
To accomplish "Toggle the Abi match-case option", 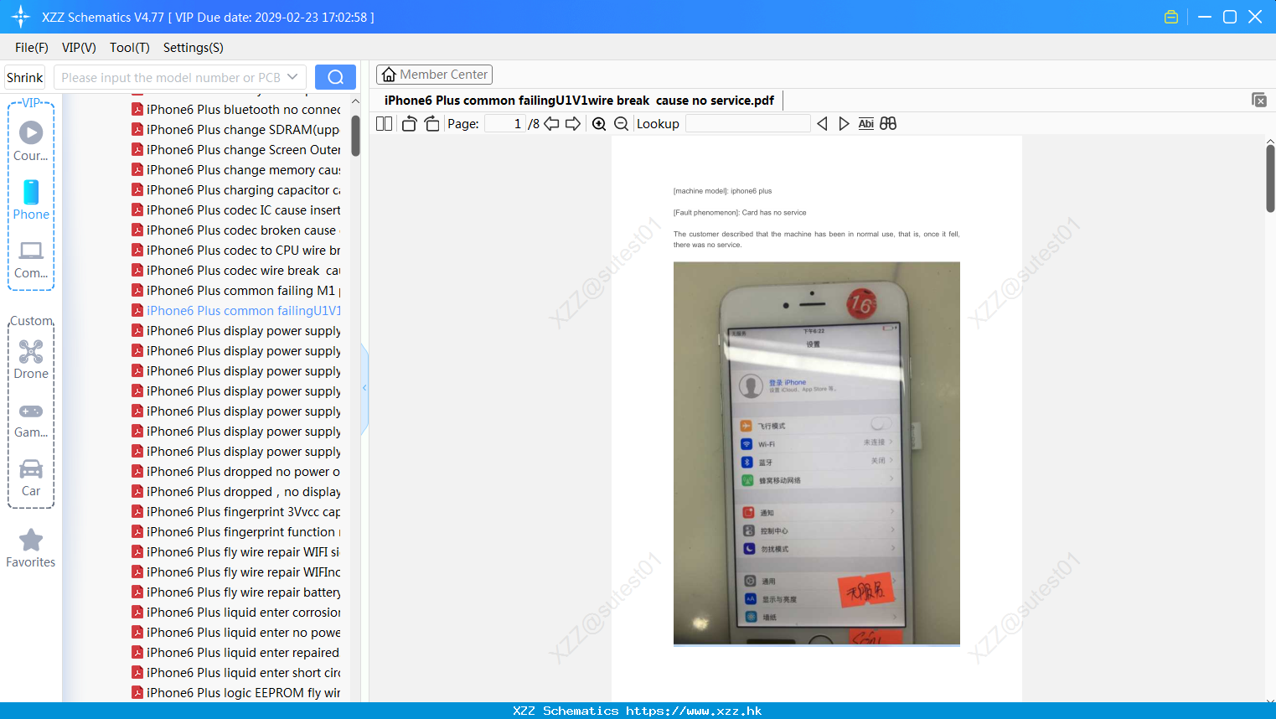I will point(866,124).
